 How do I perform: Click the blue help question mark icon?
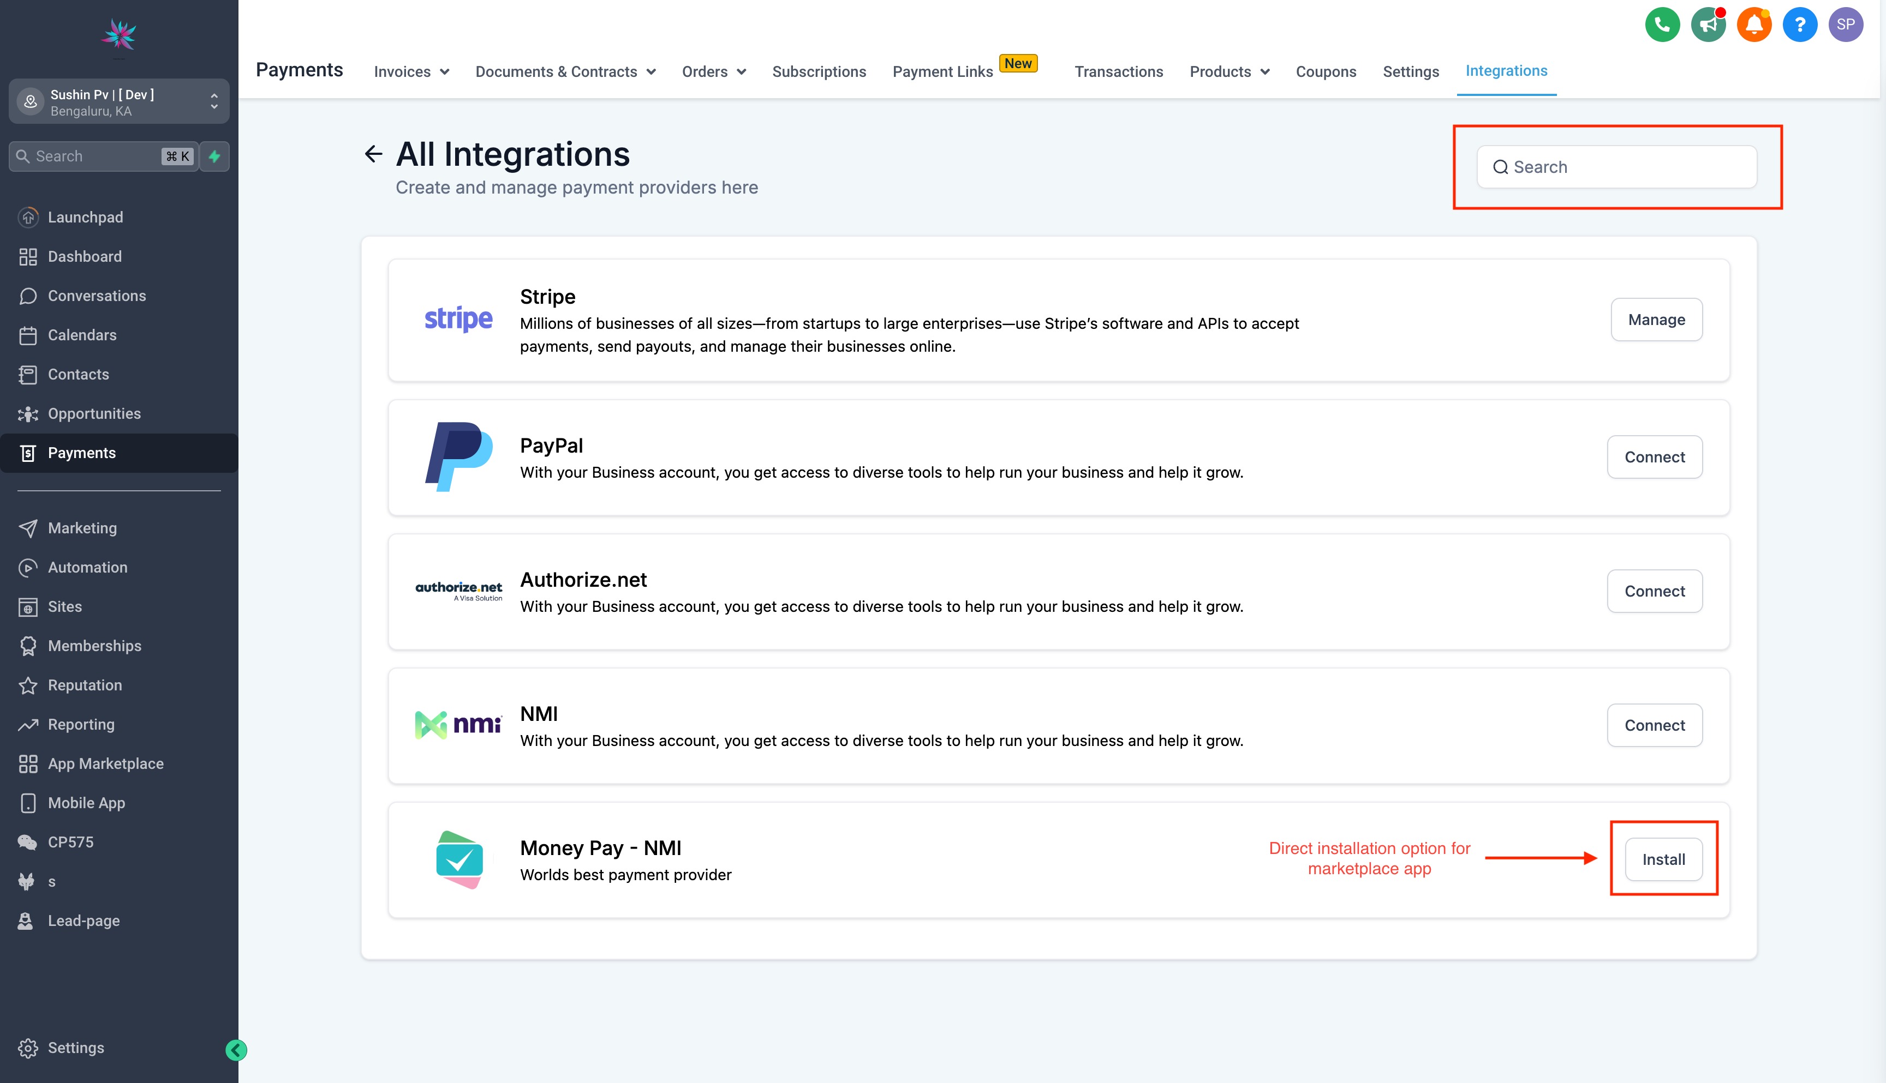[1800, 25]
